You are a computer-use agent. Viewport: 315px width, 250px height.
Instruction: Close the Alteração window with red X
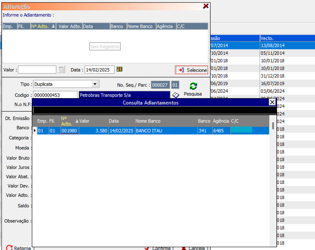(206, 6)
